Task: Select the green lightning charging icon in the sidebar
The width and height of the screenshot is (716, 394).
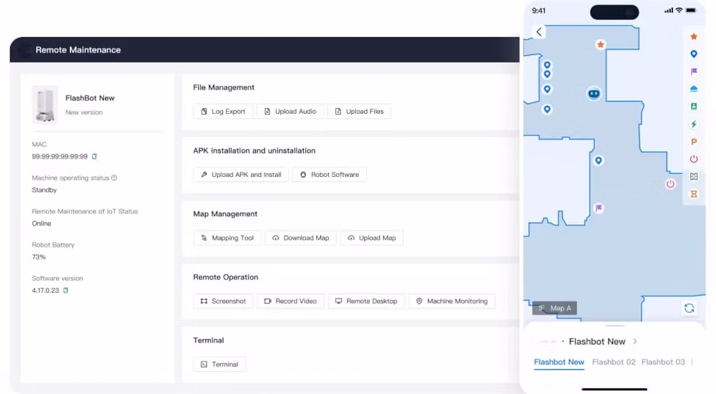Action: (x=694, y=124)
